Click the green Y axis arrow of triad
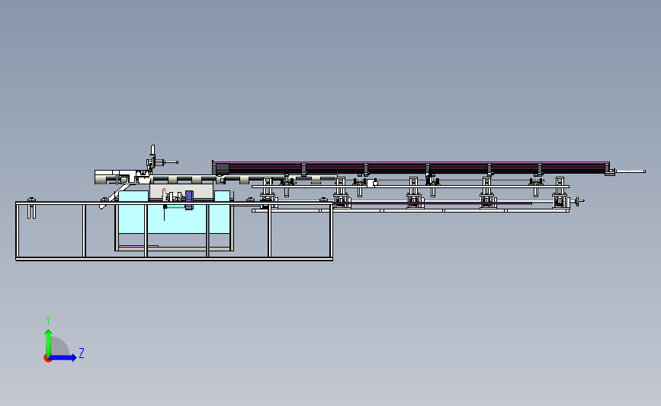The image size is (661, 406). (x=48, y=342)
